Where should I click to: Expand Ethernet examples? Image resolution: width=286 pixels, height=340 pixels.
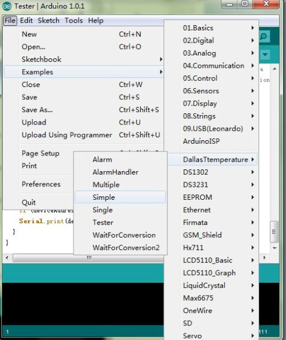[211, 210]
